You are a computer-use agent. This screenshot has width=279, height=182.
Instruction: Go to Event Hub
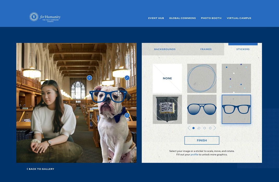pyautogui.click(x=156, y=18)
